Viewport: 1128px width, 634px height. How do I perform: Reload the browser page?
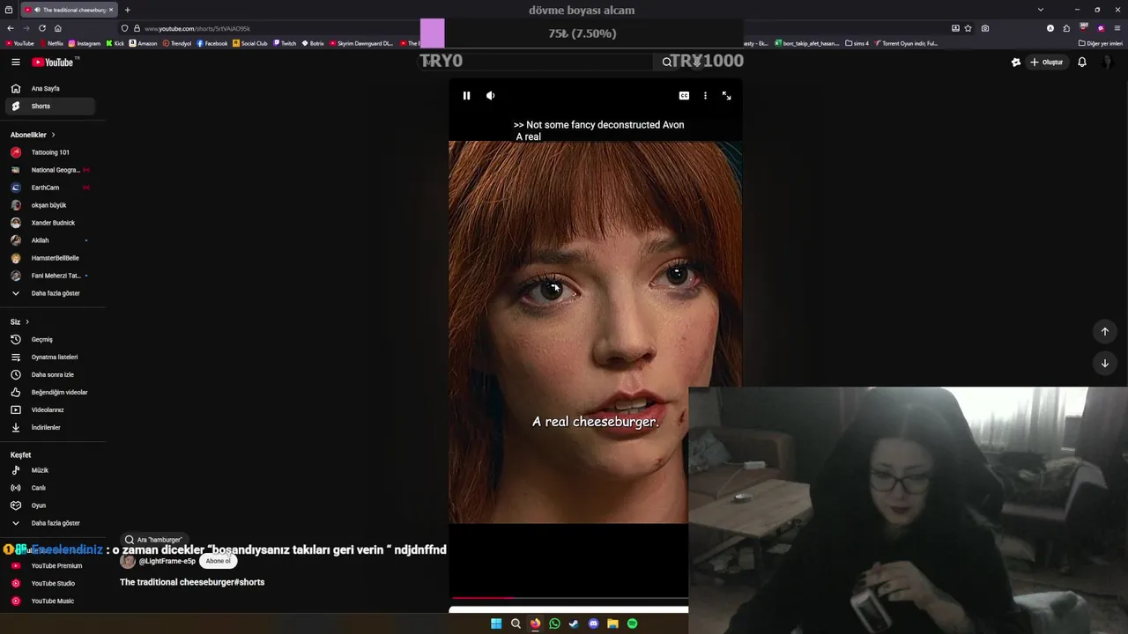click(41, 28)
